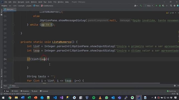This screenshot has width=179, height=100.
Task: Open the Run tool window button
Action: (x=6, y=91)
